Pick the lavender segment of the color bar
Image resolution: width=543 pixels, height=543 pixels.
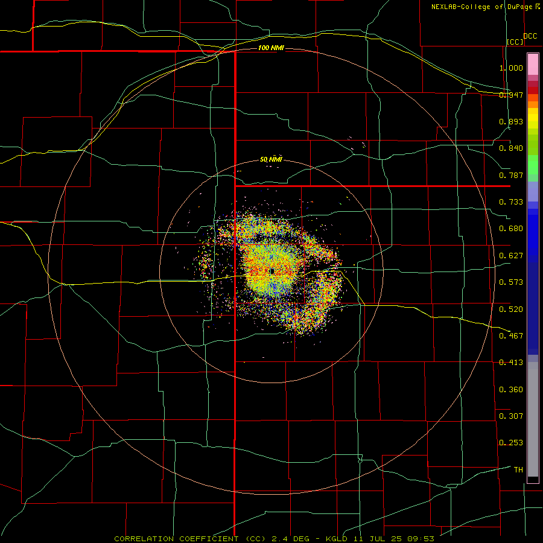[533, 191]
